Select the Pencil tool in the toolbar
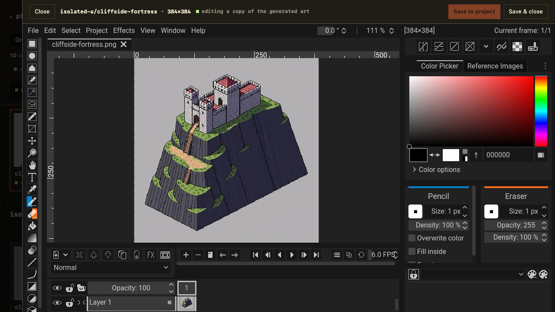This screenshot has height=312, width=555. coord(32,201)
